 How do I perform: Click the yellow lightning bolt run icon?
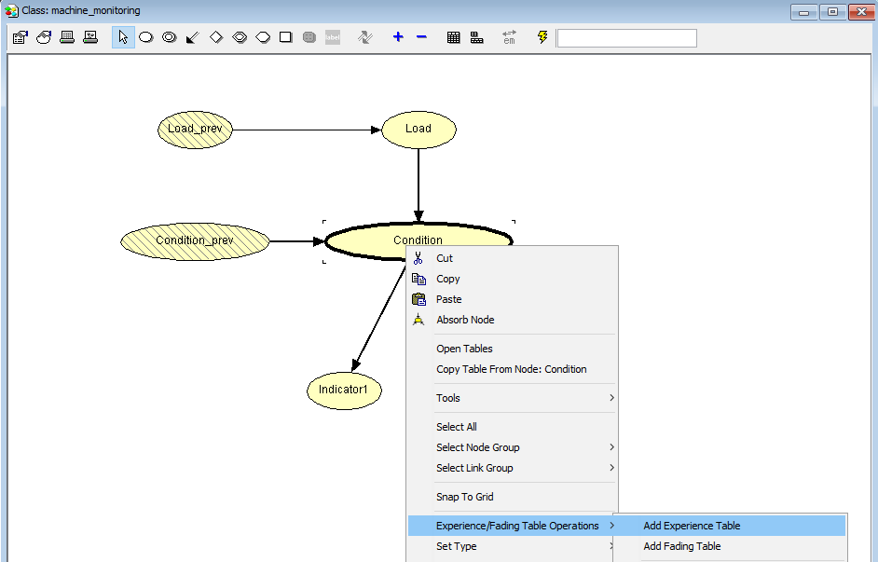[542, 37]
